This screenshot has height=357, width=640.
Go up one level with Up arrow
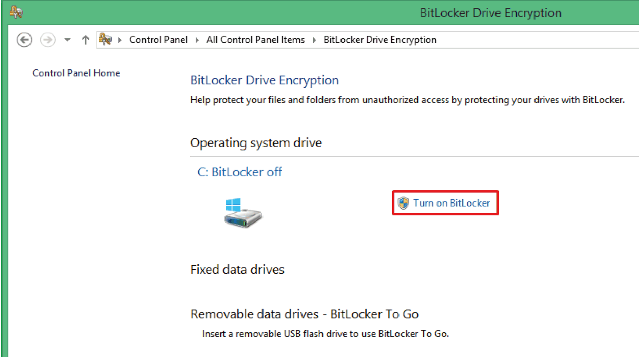(x=85, y=40)
